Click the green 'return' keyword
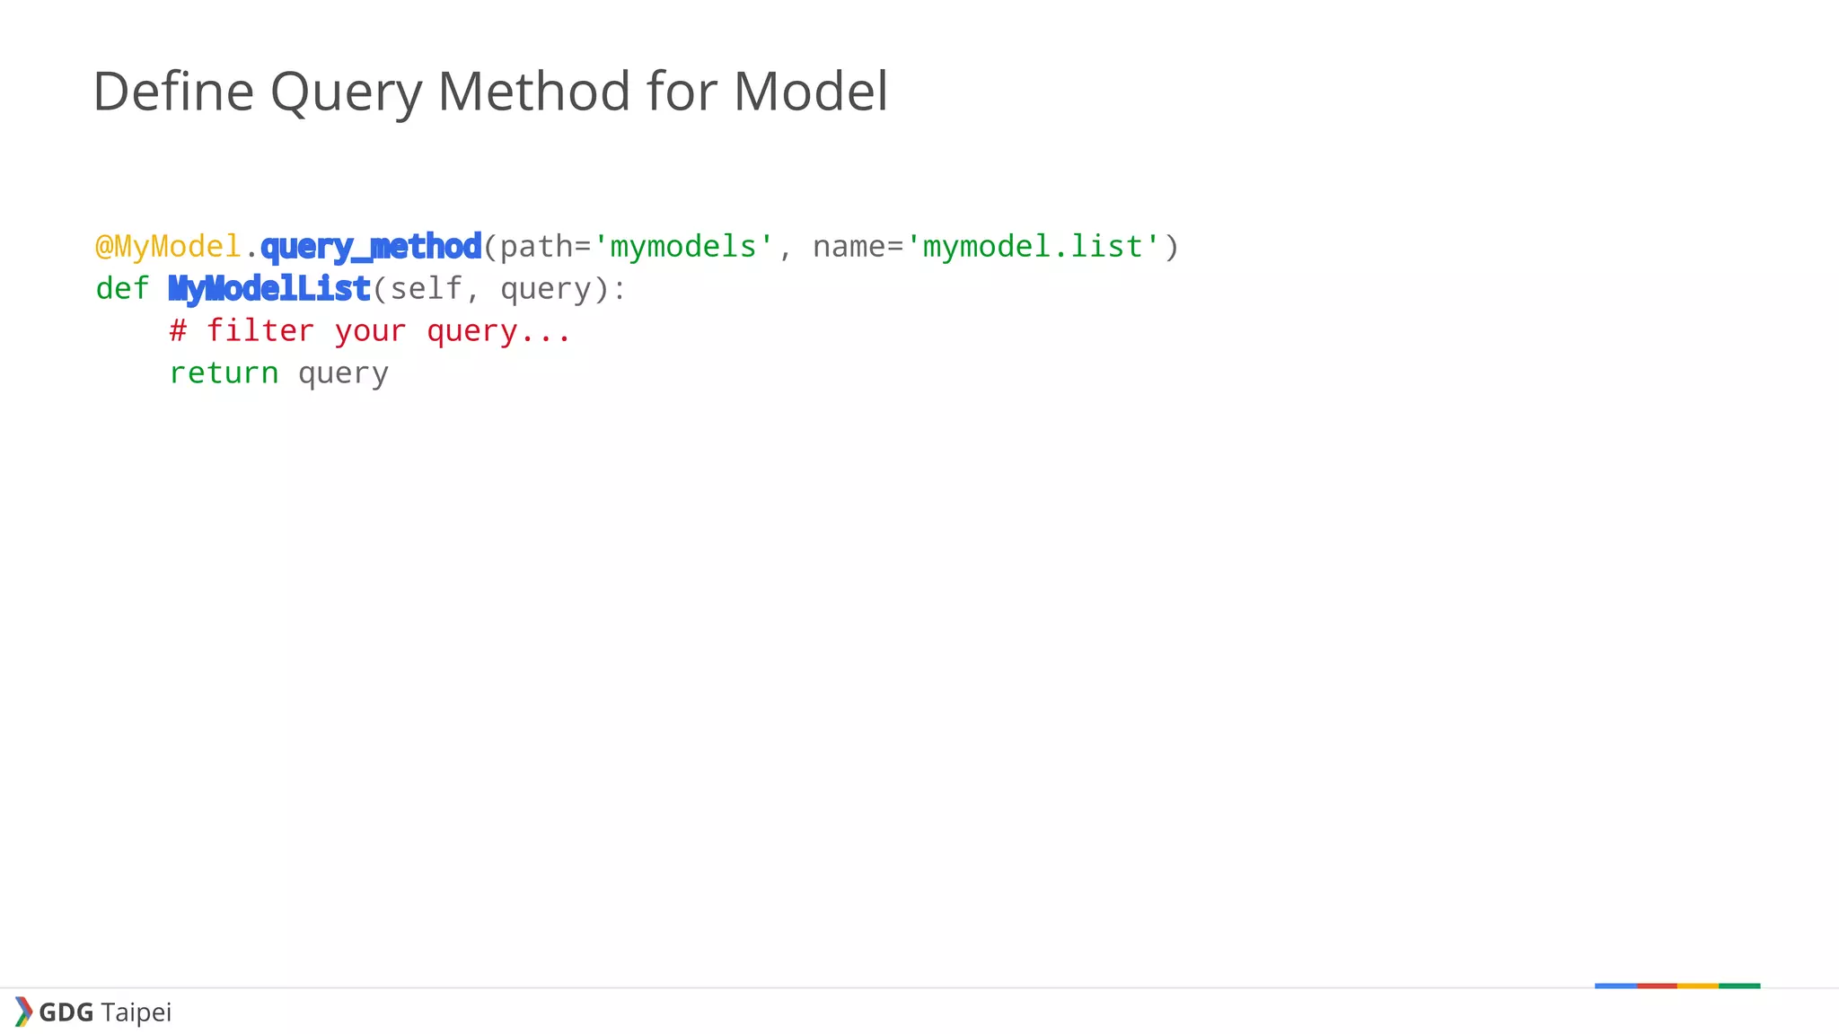 tap(224, 372)
